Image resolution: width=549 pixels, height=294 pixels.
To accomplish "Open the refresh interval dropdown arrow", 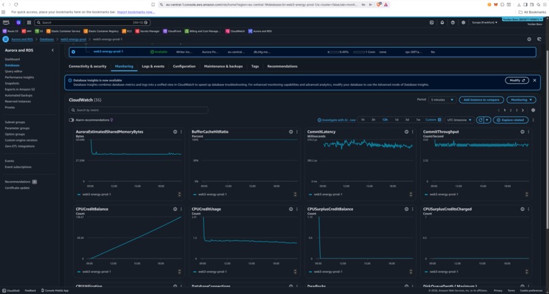I will click(x=487, y=120).
